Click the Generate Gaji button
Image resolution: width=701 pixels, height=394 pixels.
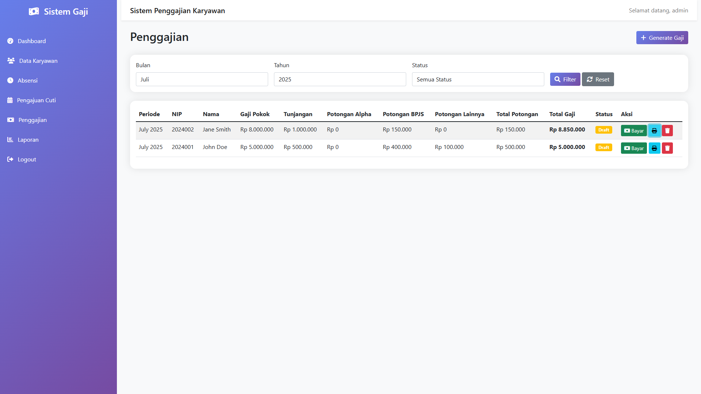point(662,38)
